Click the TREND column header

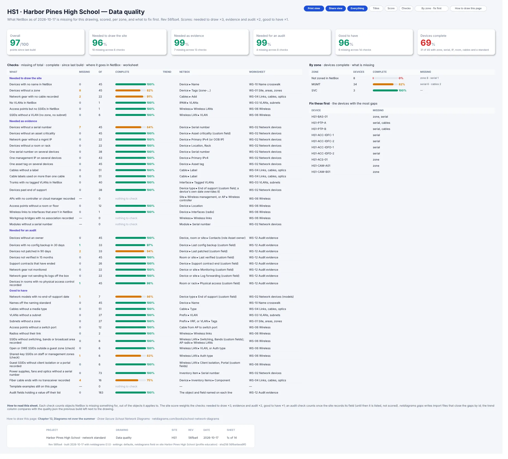click(x=167, y=72)
